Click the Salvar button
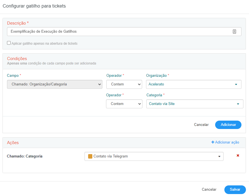 235,190
